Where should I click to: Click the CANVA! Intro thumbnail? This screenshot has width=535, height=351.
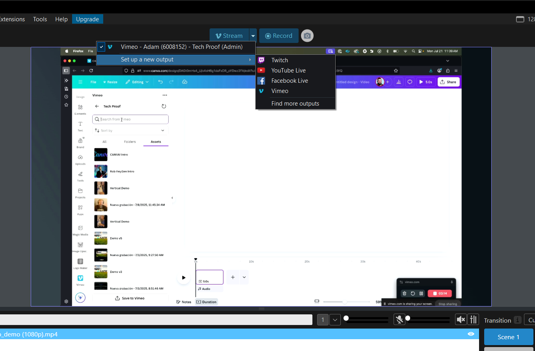pos(101,155)
